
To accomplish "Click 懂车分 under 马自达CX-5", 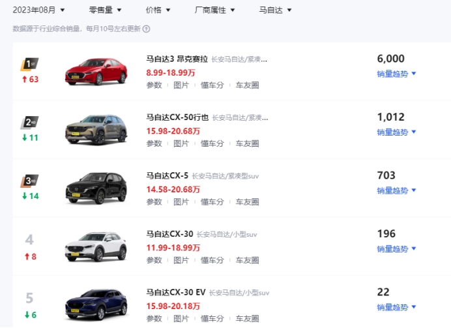I will pos(212,202).
